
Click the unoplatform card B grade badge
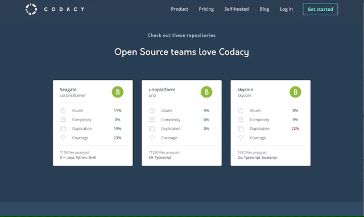tap(206, 92)
